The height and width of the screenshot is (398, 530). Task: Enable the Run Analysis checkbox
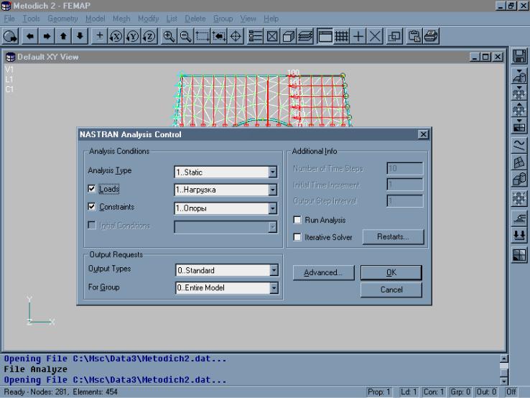[x=297, y=220]
